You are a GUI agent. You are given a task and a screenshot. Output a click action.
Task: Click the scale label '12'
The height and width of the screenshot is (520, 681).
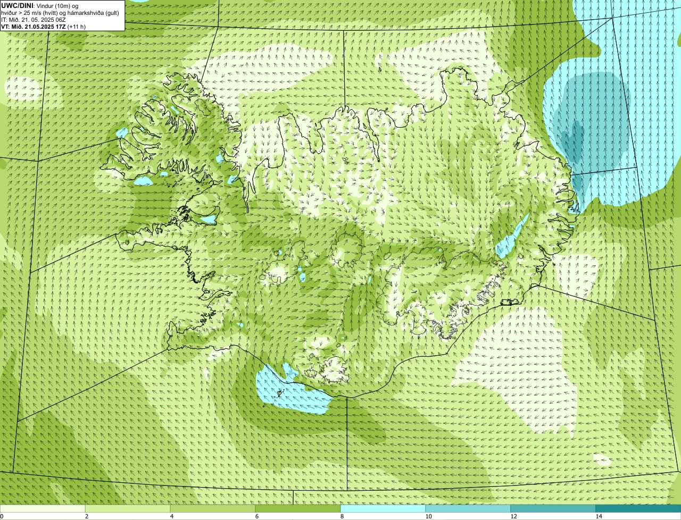tap(513, 516)
